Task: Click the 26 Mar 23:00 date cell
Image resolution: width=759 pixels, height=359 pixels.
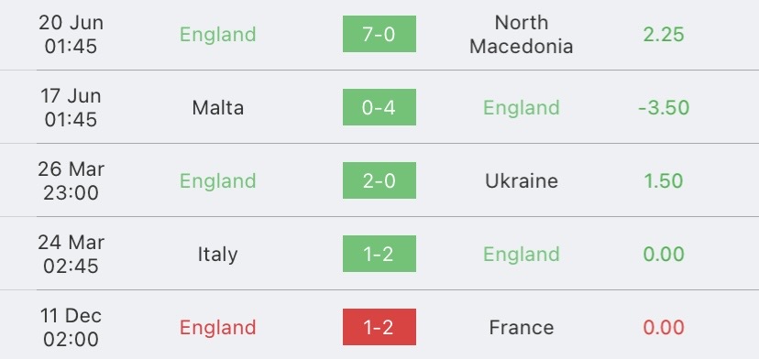Action: (71, 180)
